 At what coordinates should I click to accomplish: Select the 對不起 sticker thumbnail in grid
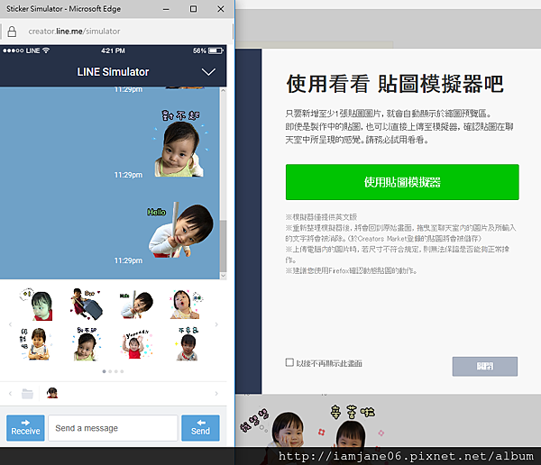click(87, 343)
